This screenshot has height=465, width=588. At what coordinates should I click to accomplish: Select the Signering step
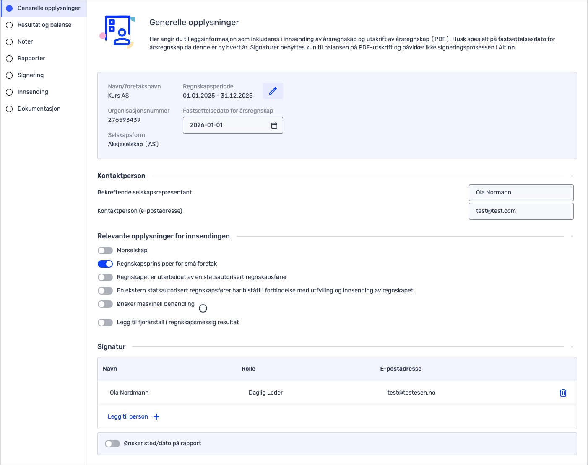tap(30, 75)
